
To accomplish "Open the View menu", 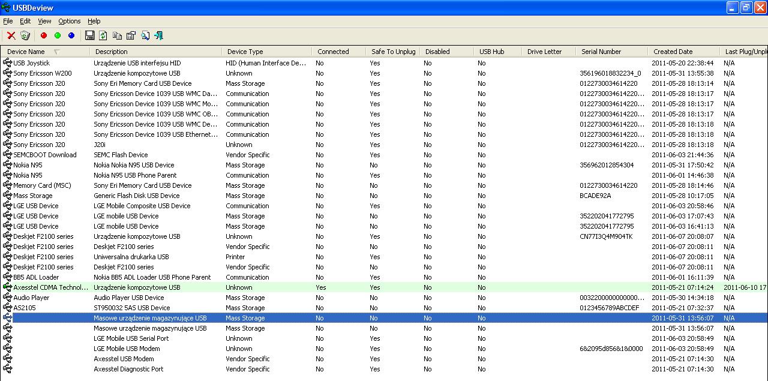I will (x=44, y=21).
